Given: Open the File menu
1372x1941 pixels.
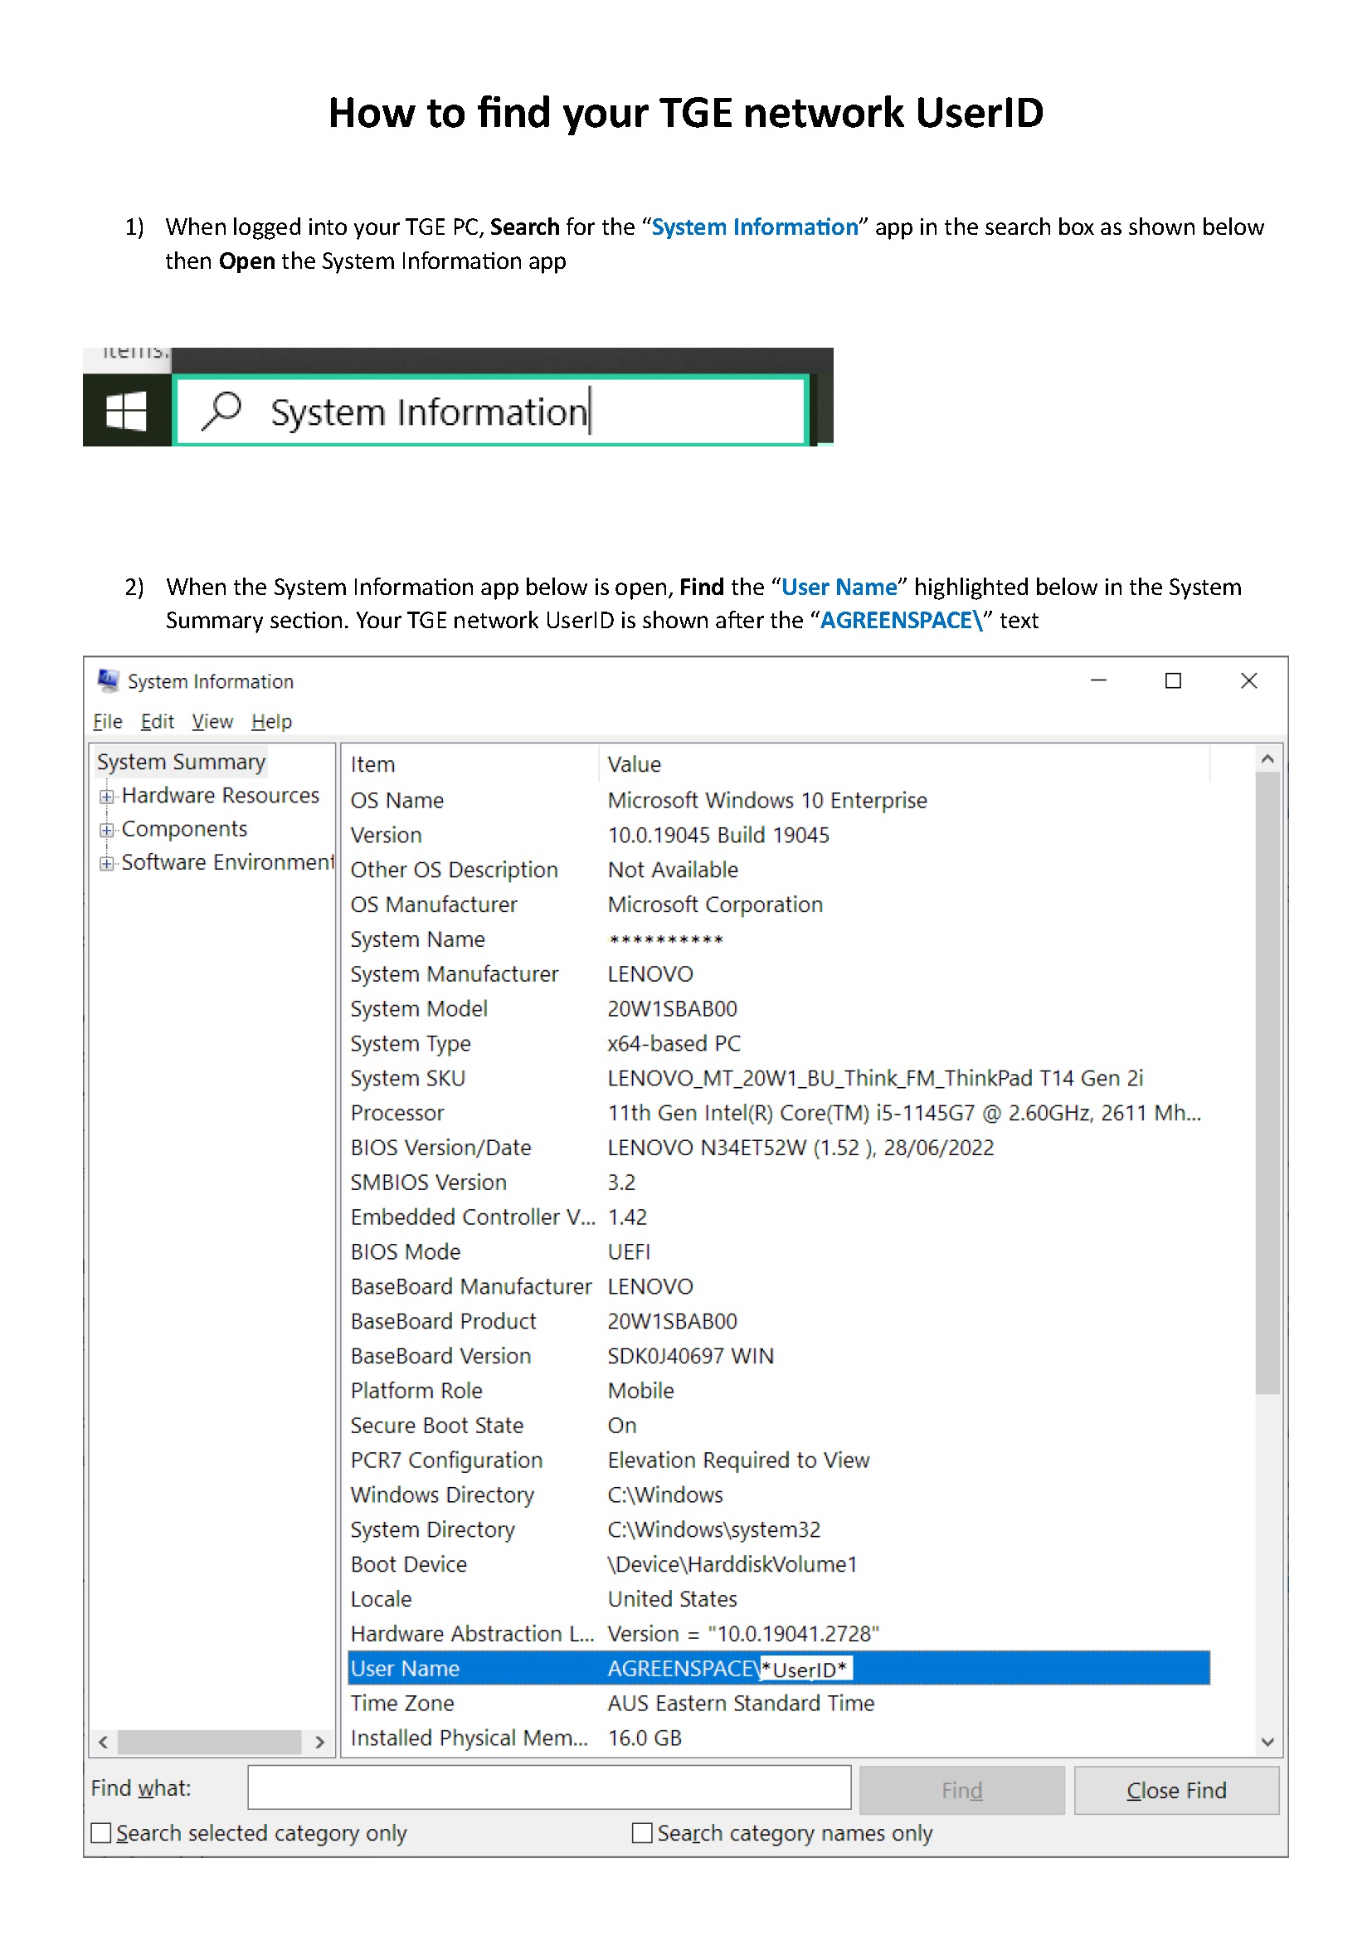Looking at the screenshot, I should (x=107, y=721).
